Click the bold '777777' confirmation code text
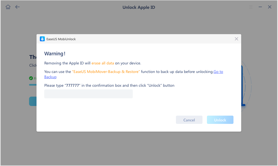This screenshot has height=166, width=278. [x=72, y=85]
